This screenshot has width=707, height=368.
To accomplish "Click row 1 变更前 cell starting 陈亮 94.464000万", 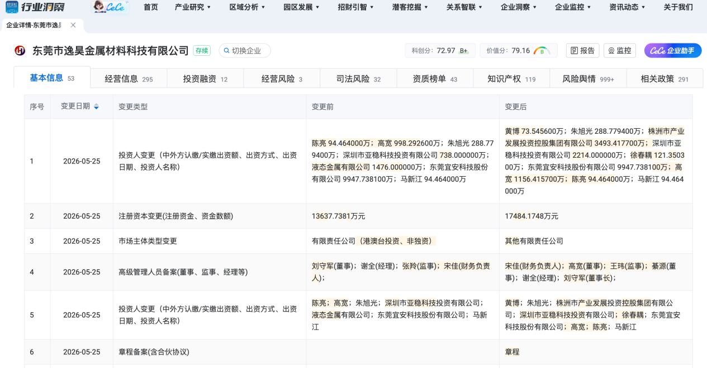I will point(401,161).
